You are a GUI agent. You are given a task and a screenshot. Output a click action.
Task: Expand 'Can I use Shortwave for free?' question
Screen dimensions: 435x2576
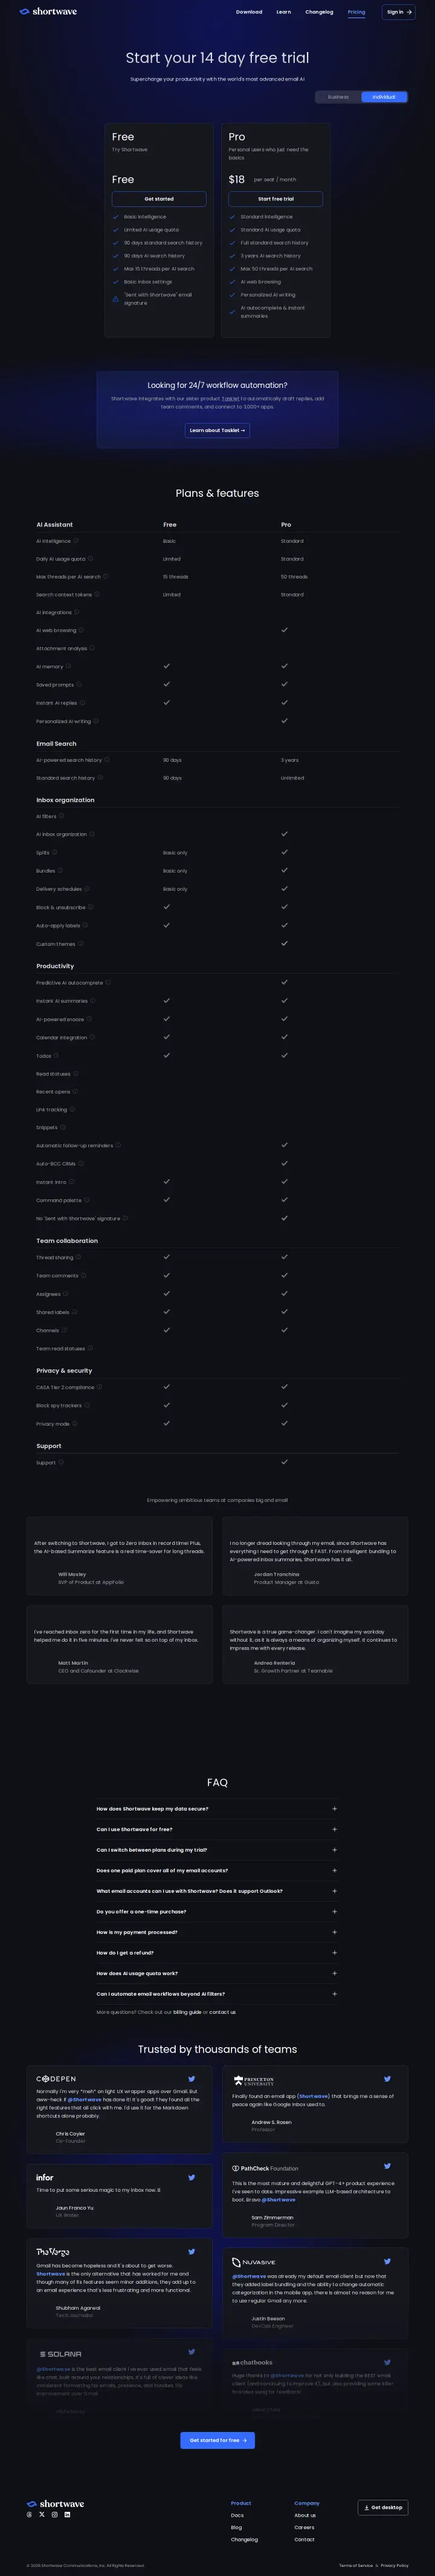click(x=216, y=1829)
